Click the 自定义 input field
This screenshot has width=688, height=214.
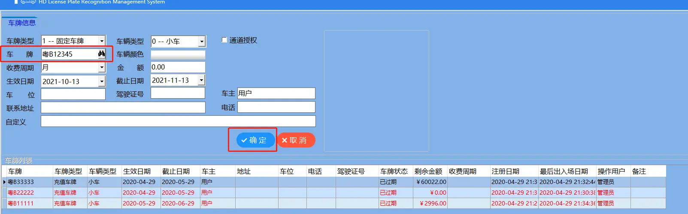(x=178, y=121)
